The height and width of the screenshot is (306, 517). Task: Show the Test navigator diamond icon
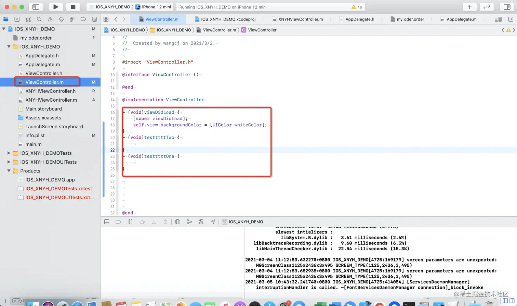[61, 19]
